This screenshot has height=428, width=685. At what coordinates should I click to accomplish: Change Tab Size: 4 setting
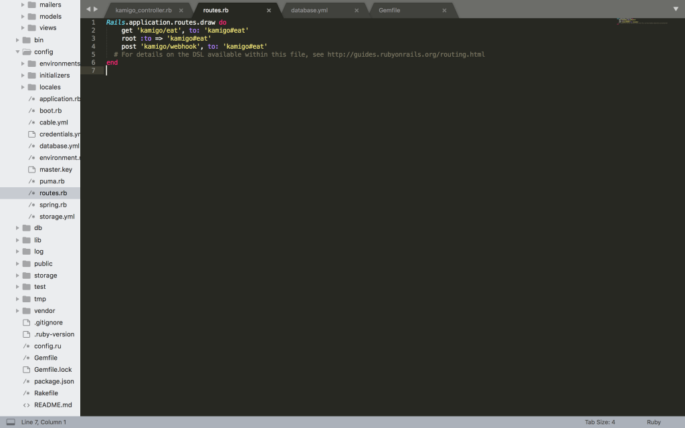[x=600, y=423]
